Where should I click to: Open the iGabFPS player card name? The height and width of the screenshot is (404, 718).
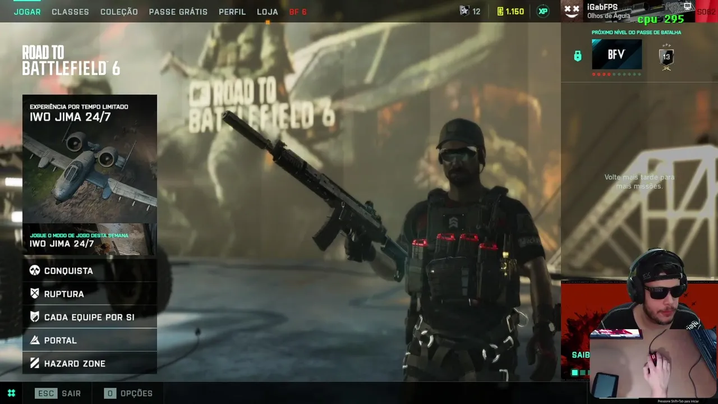coord(602,7)
